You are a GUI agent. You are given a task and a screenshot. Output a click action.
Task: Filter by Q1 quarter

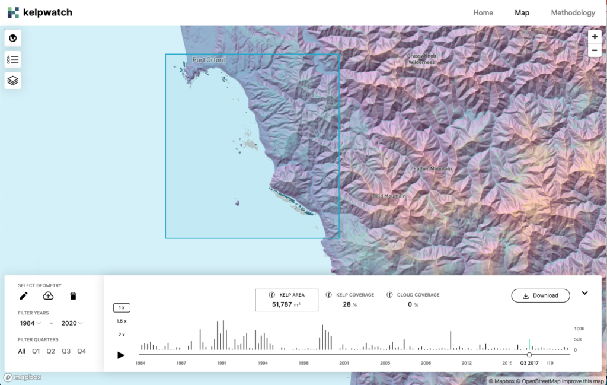tap(36, 351)
